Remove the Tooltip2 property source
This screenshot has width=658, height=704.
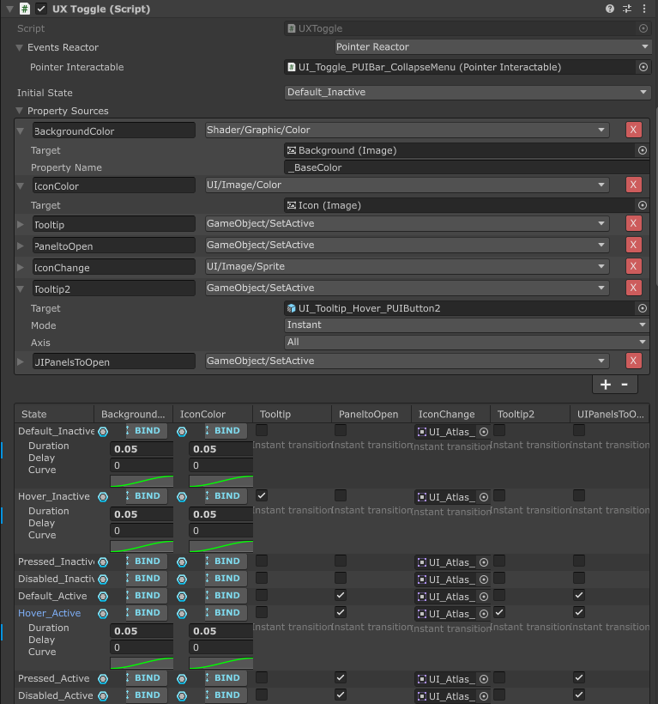click(x=633, y=288)
